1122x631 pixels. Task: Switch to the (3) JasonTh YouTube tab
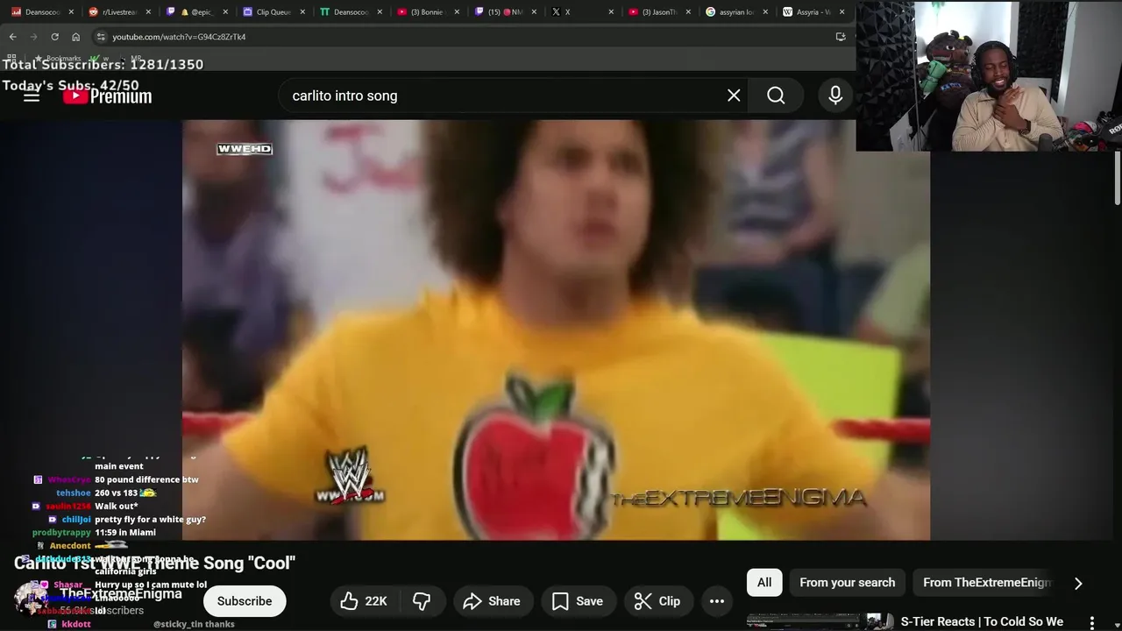click(660, 12)
